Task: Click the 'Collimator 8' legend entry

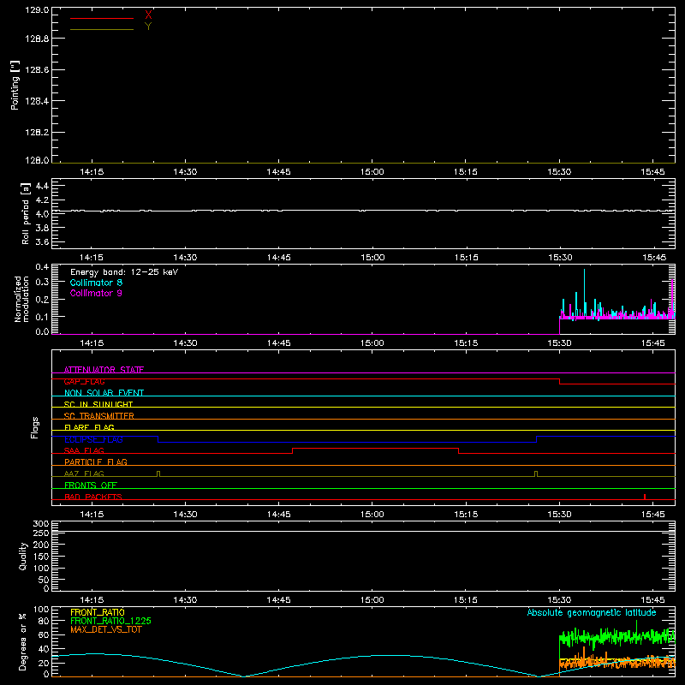Action: click(x=96, y=283)
